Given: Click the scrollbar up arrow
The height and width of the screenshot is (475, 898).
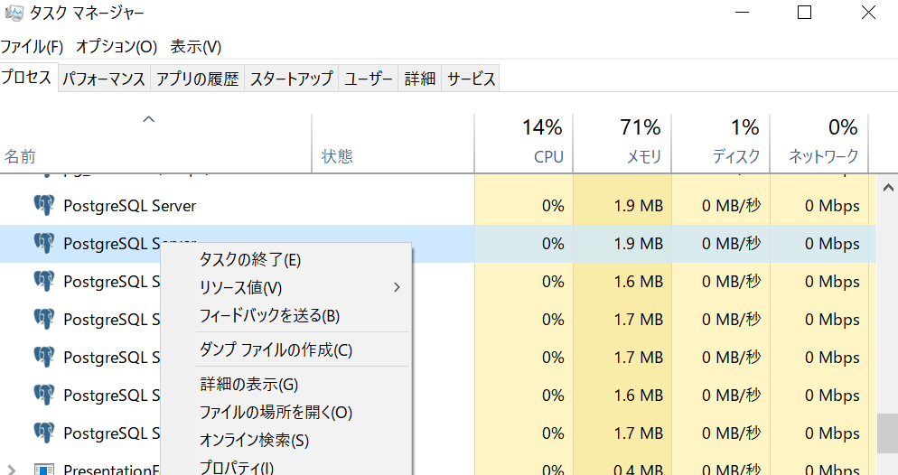Looking at the screenshot, I should [888, 187].
